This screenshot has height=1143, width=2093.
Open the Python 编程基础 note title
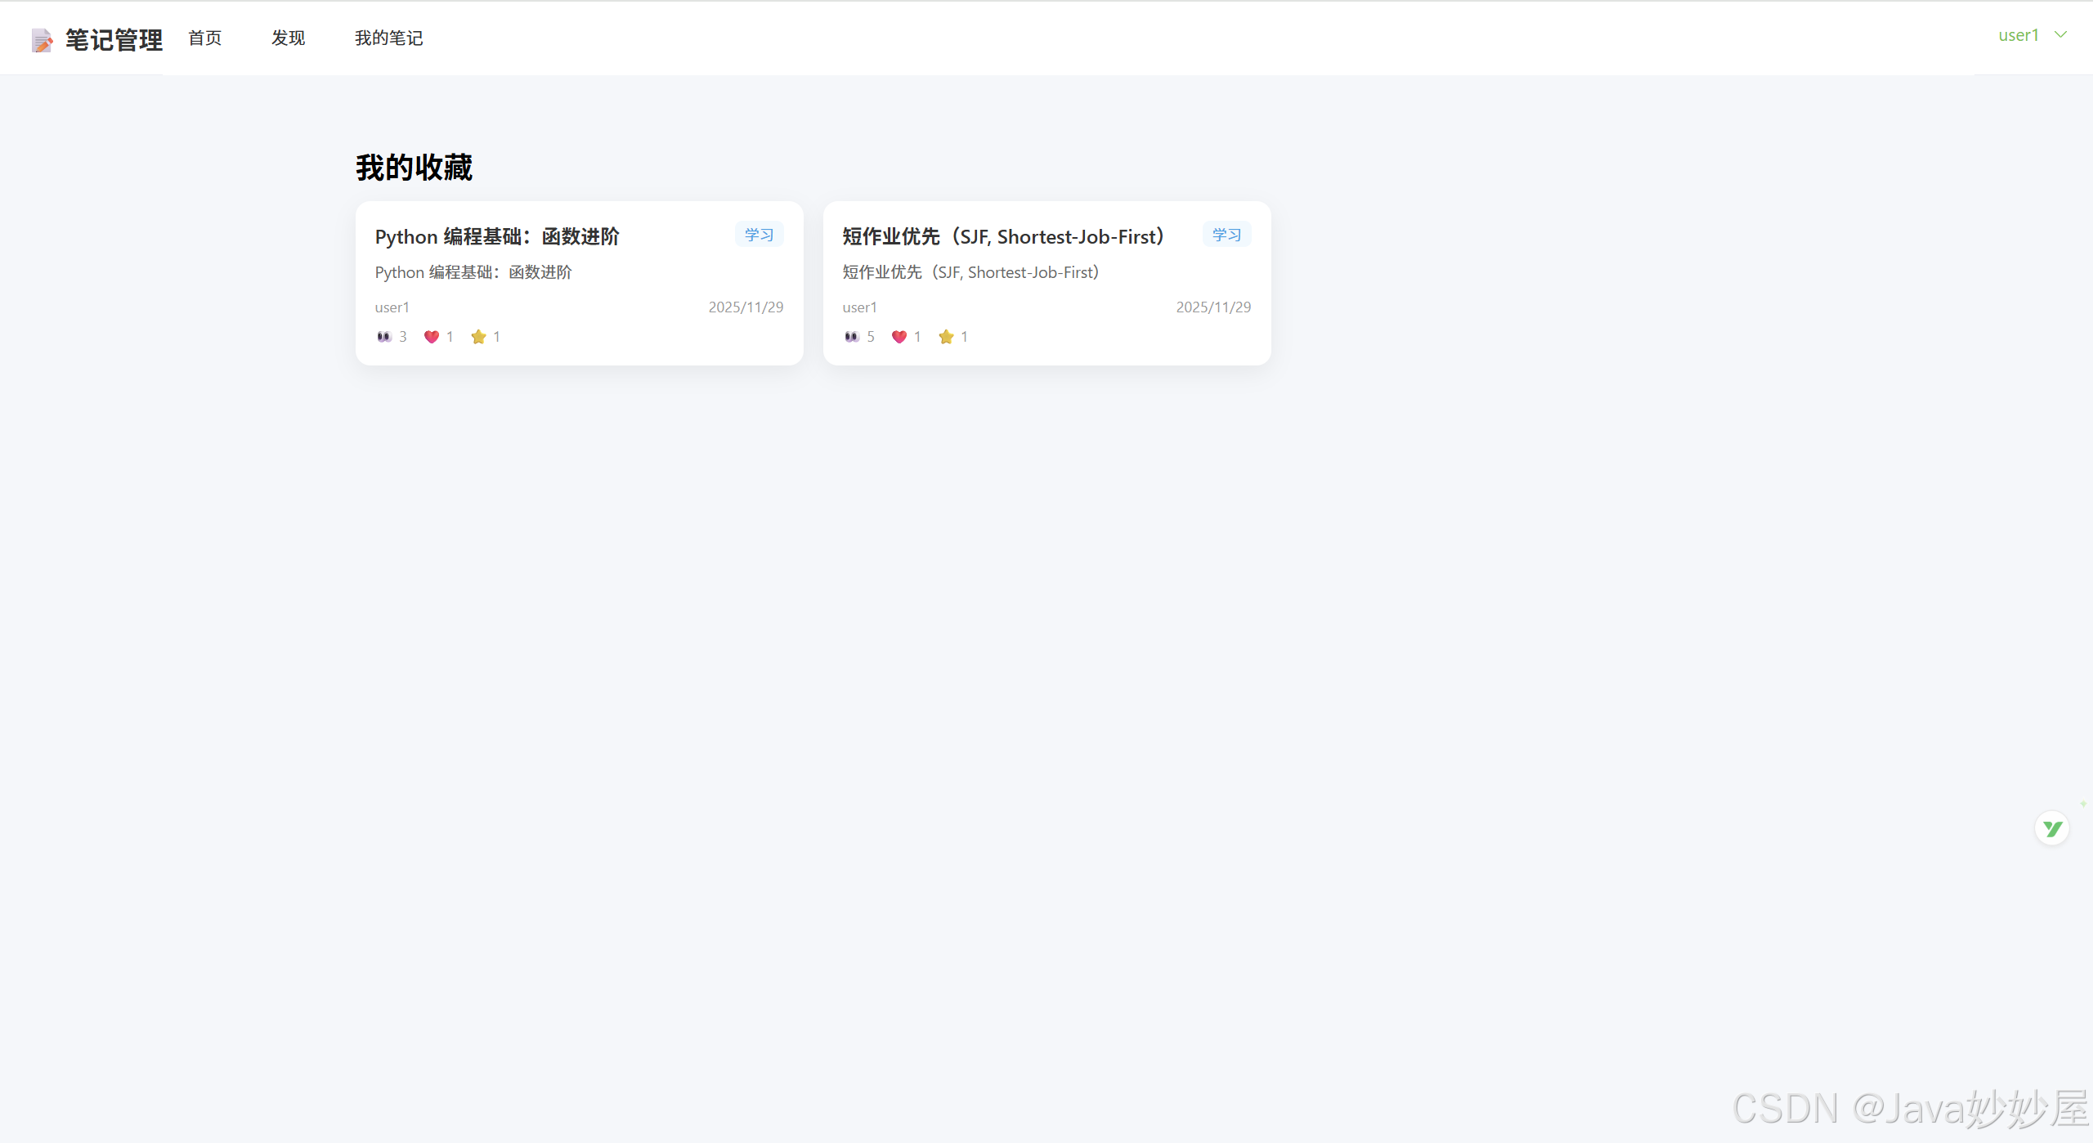(497, 236)
